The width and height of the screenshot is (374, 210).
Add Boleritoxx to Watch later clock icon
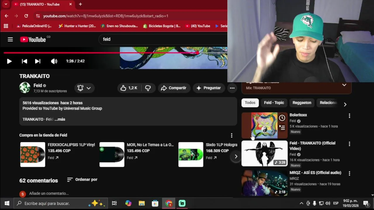(282, 118)
